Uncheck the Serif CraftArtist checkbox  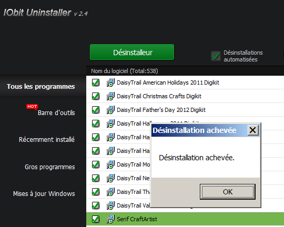[x=96, y=219]
